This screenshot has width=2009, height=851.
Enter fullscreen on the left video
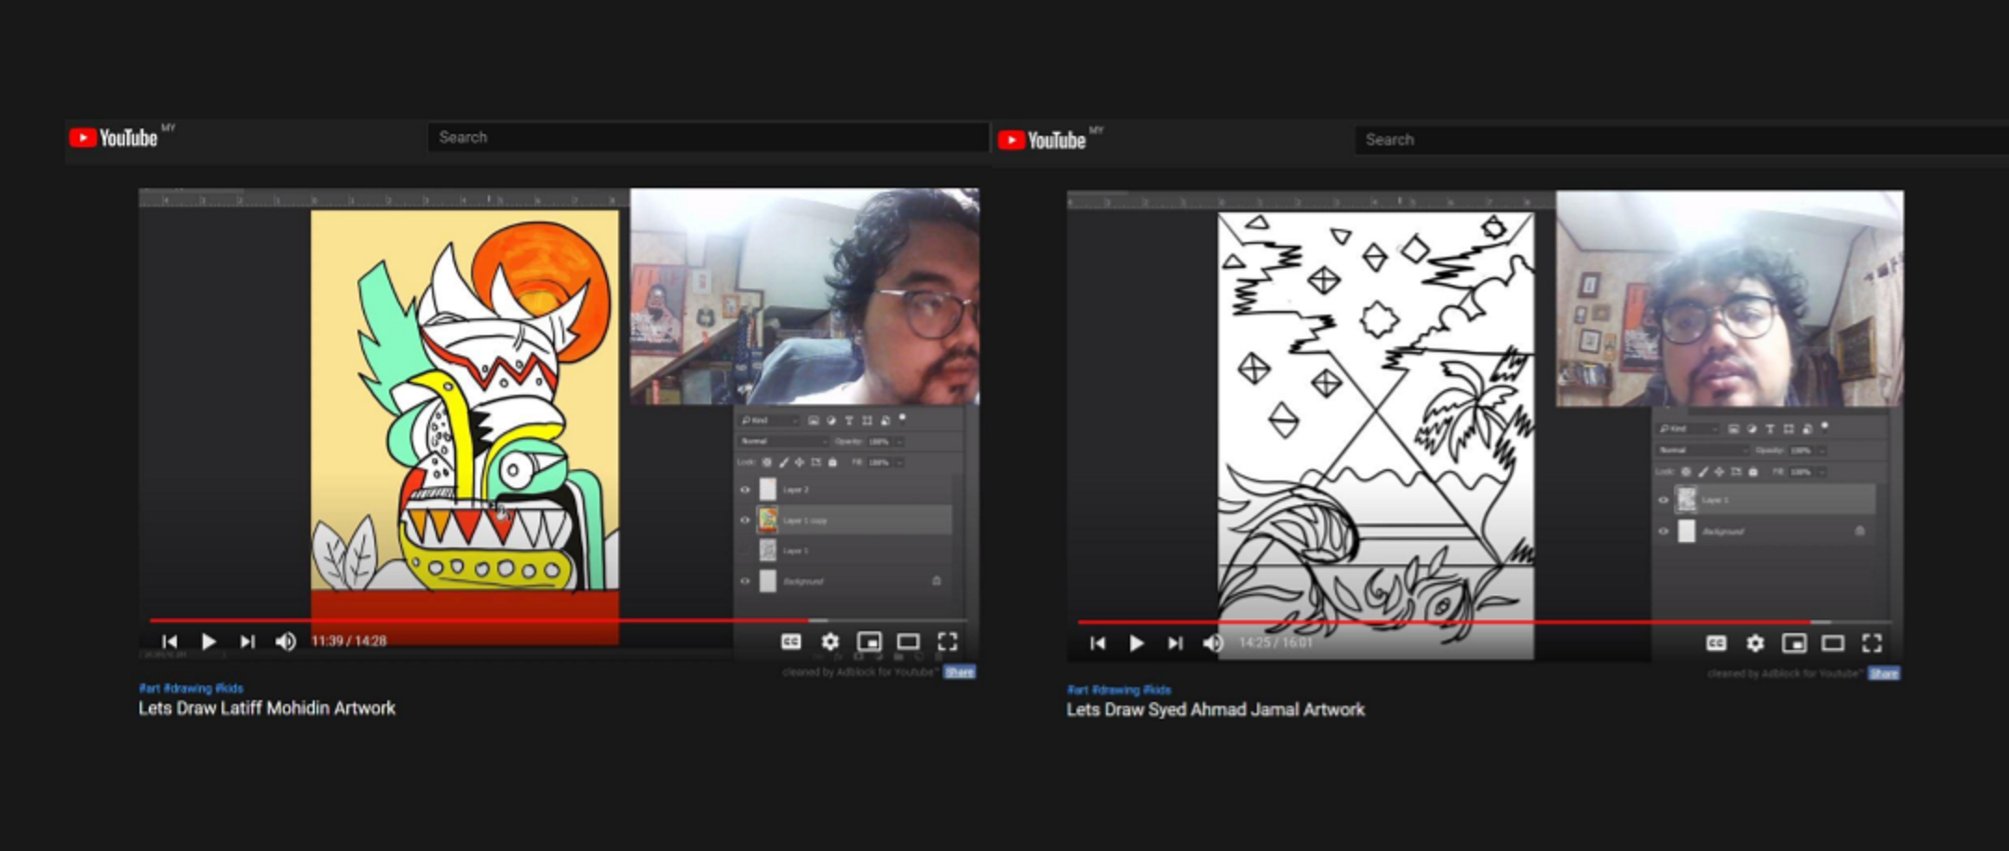[x=948, y=642]
